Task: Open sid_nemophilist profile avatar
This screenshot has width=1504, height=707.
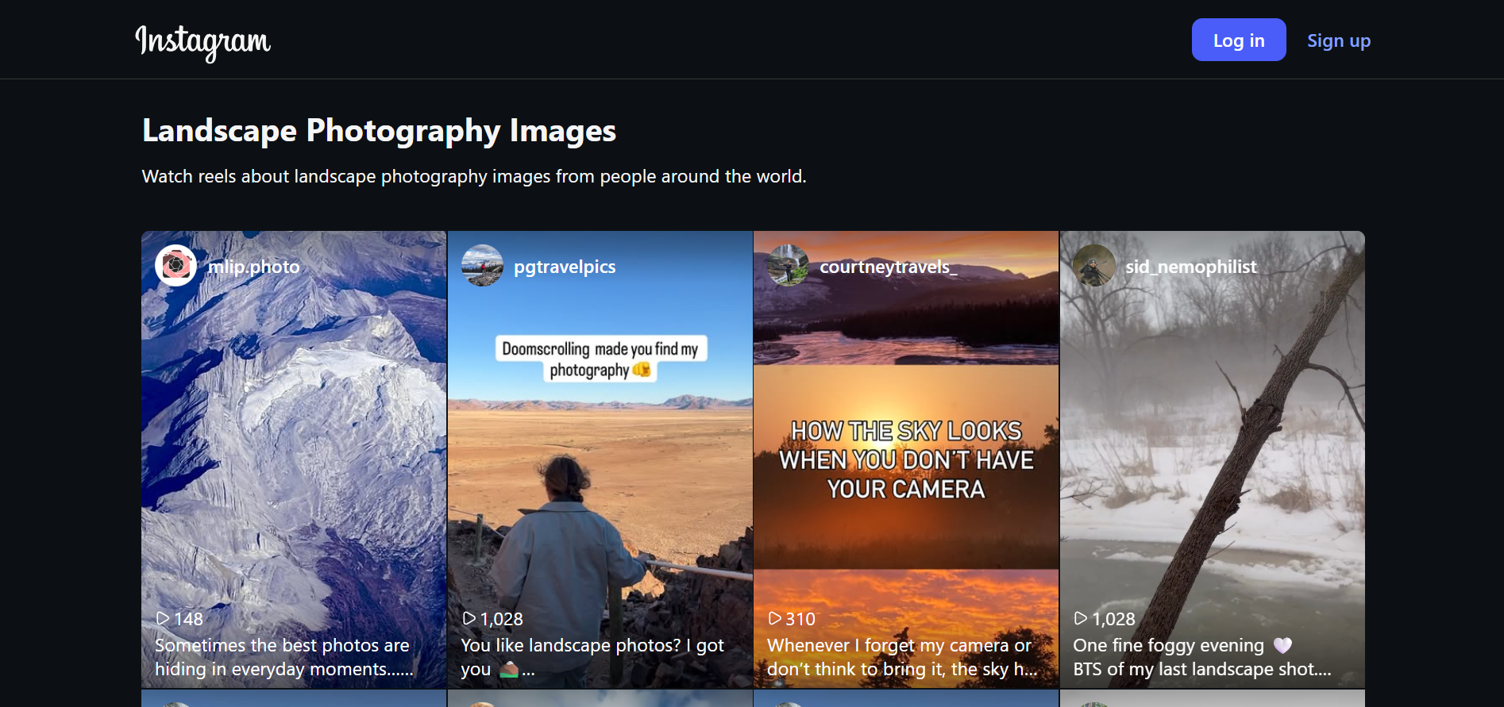Action: [1093, 266]
